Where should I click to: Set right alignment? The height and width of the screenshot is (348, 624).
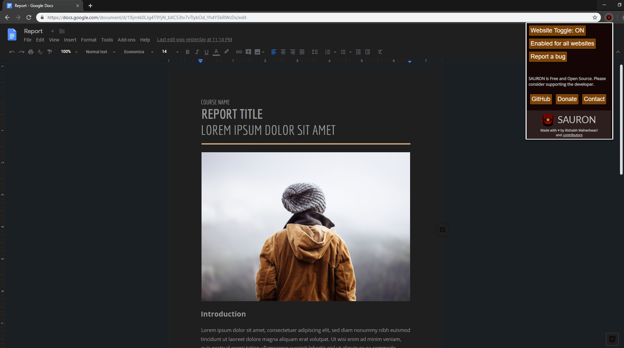pos(292,52)
